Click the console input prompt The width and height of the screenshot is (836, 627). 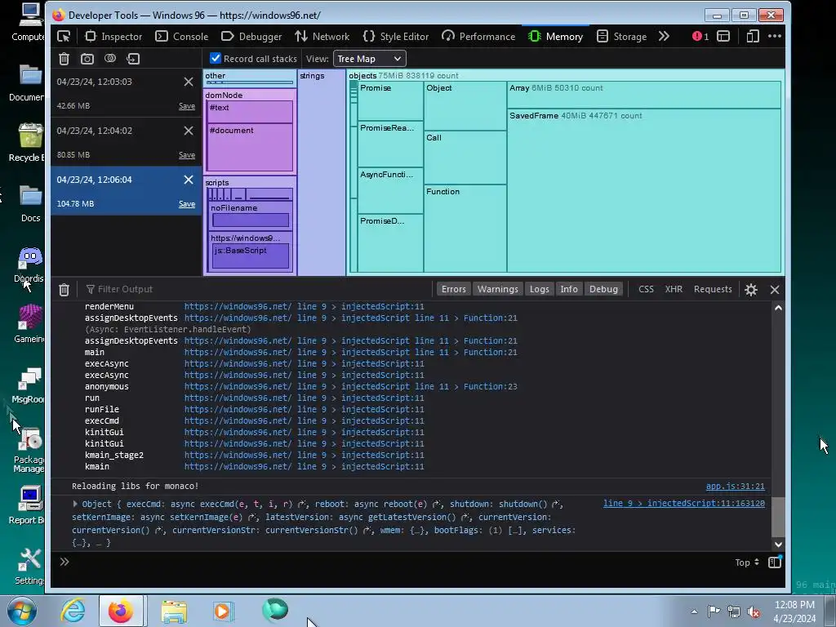(x=394, y=562)
